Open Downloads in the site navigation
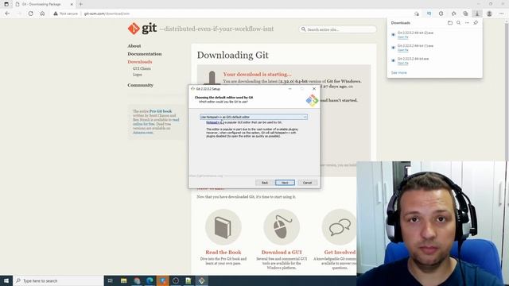This screenshot has height=286, width=509. coord(140,62)
